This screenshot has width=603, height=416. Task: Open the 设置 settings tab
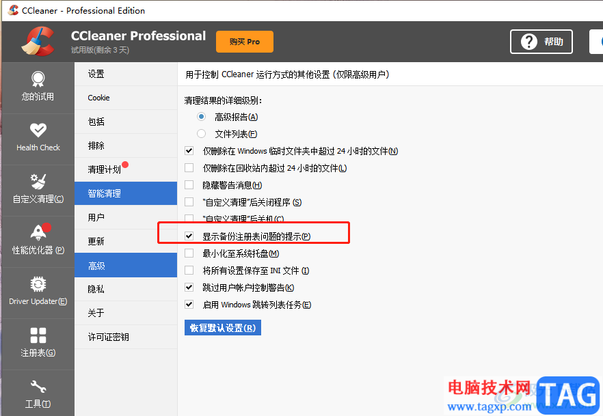point(126,74)
